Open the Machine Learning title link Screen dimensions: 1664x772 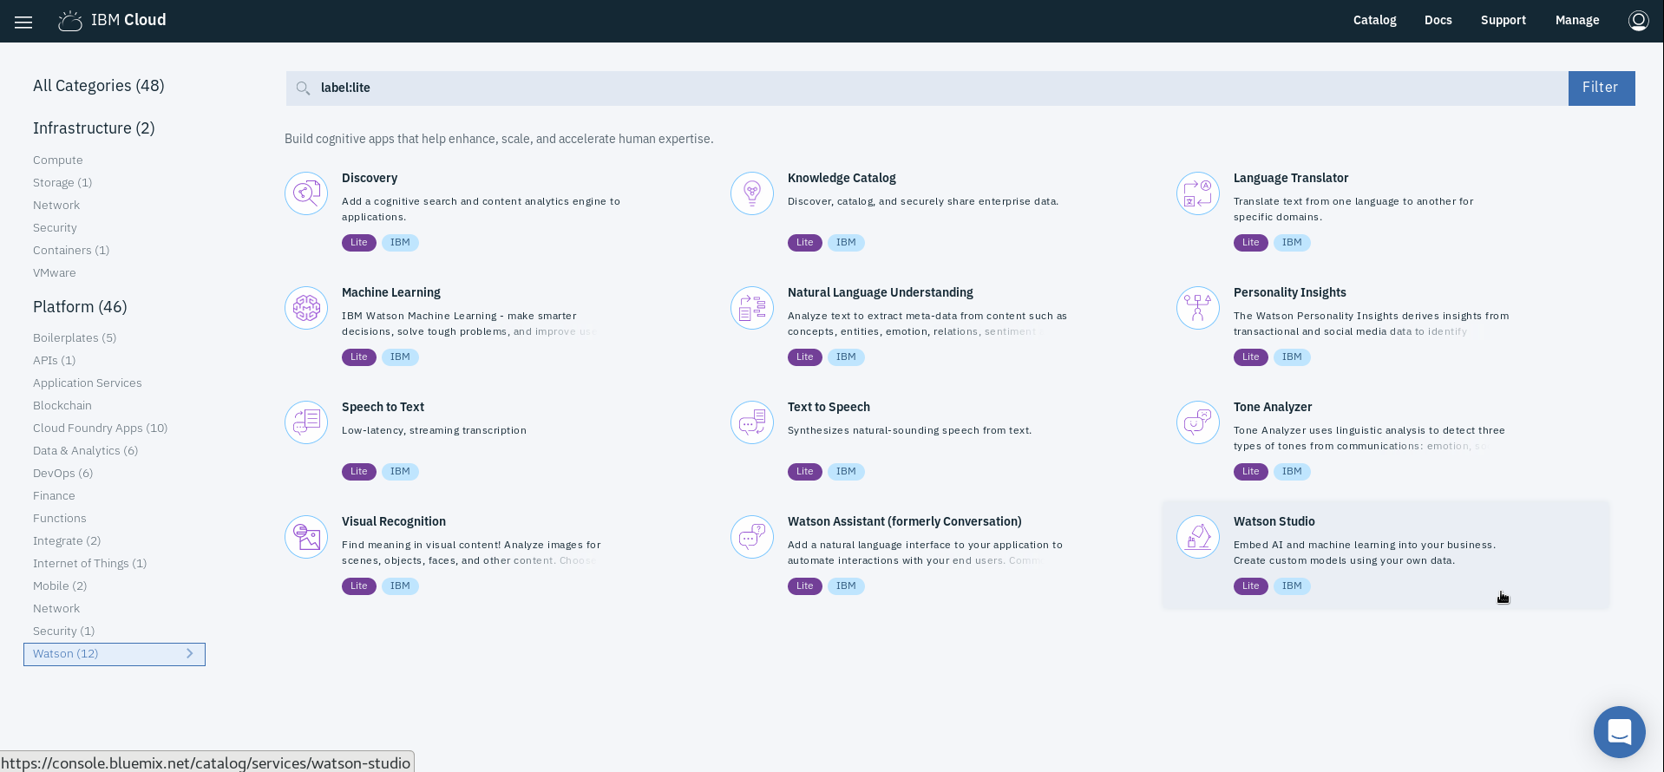coord(391,292)
